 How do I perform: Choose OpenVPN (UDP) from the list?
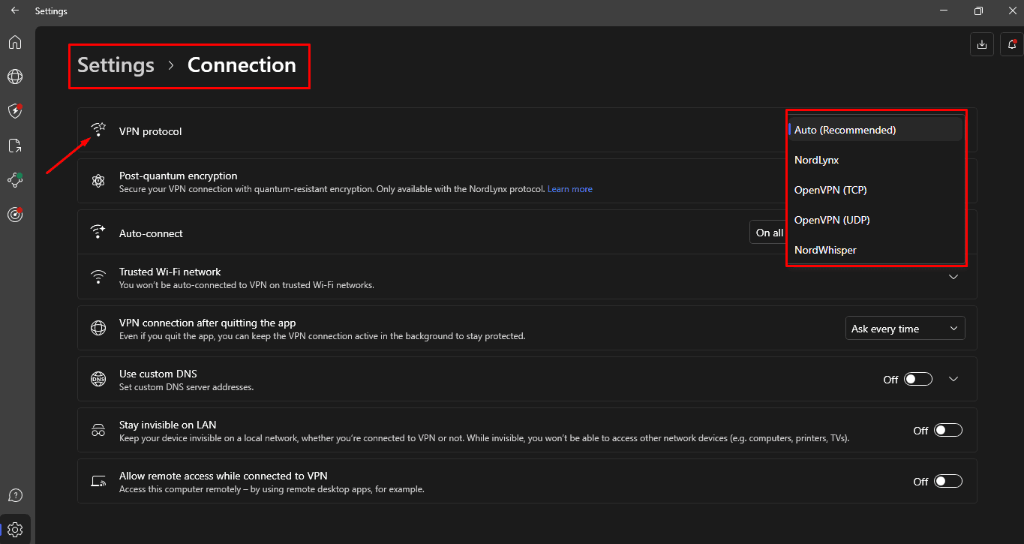click(875, 220)
